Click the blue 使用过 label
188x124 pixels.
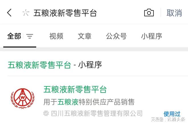pyautogui.click(x=172, y=114)
